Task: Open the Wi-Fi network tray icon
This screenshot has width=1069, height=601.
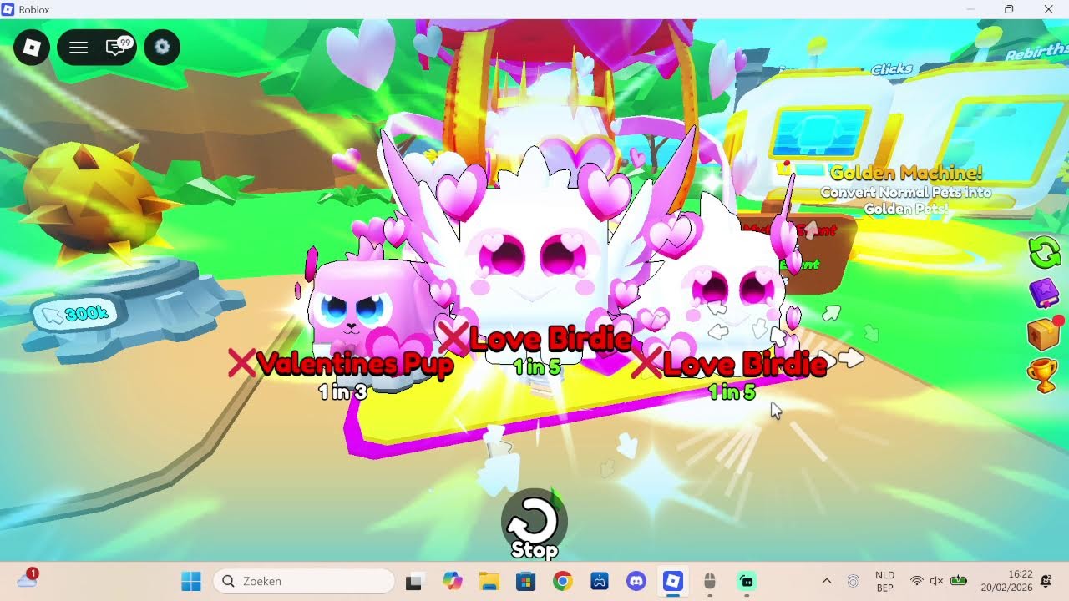Action: (916, 581)
